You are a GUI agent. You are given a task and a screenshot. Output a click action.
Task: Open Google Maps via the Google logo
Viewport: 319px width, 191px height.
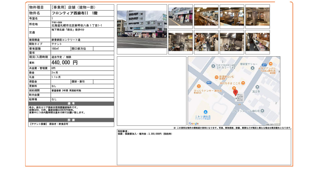click(193, 123)
